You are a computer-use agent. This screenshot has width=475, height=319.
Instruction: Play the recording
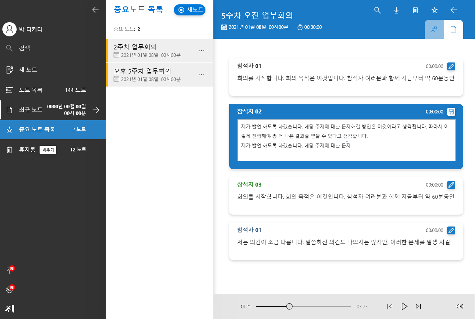(404, 306)
